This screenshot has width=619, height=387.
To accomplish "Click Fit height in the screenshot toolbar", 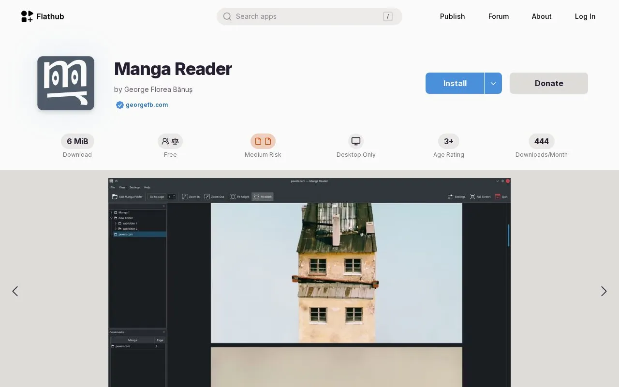I will pos(240,197).
